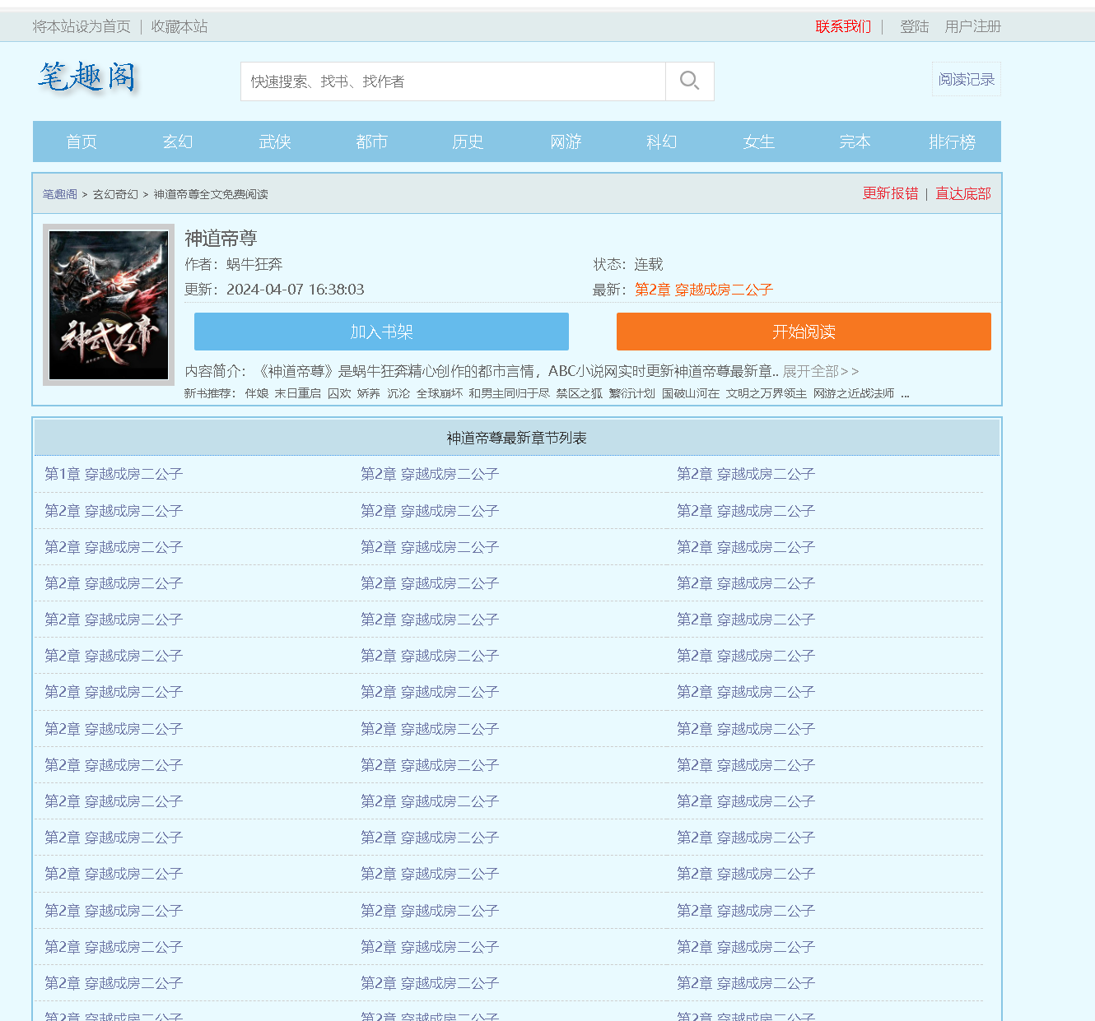The image size is (1095, 1021).
Task: Click author name 蜗牛狂奔
Action: (x=254, y=264)
